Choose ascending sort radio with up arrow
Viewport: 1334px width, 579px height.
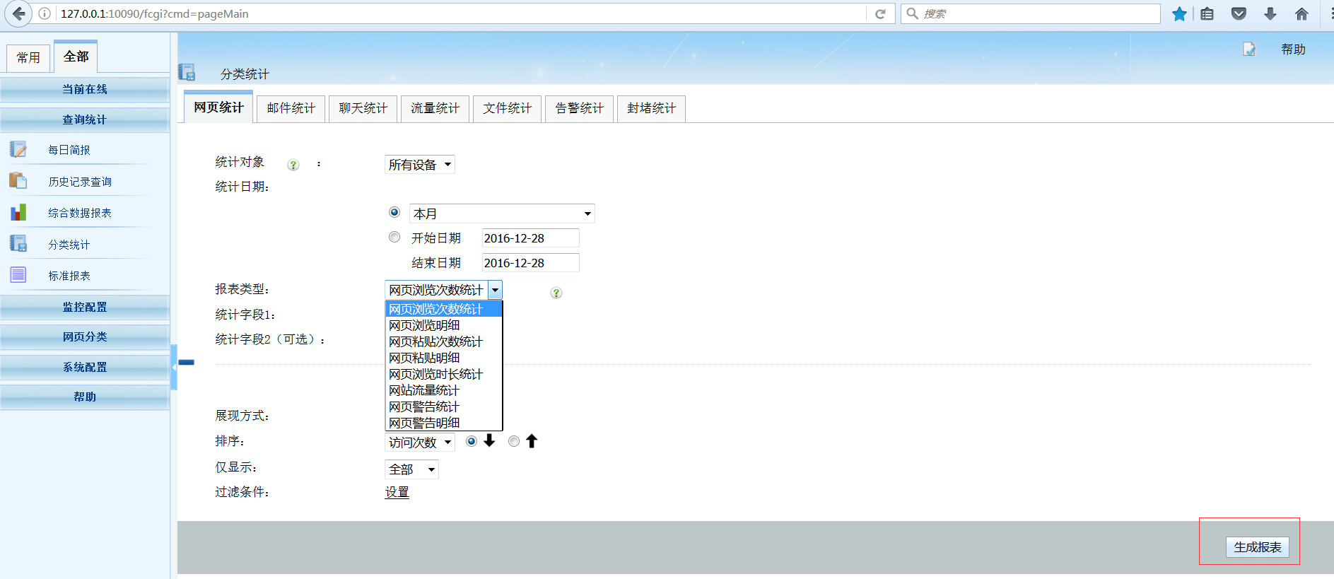coord(514,441)
